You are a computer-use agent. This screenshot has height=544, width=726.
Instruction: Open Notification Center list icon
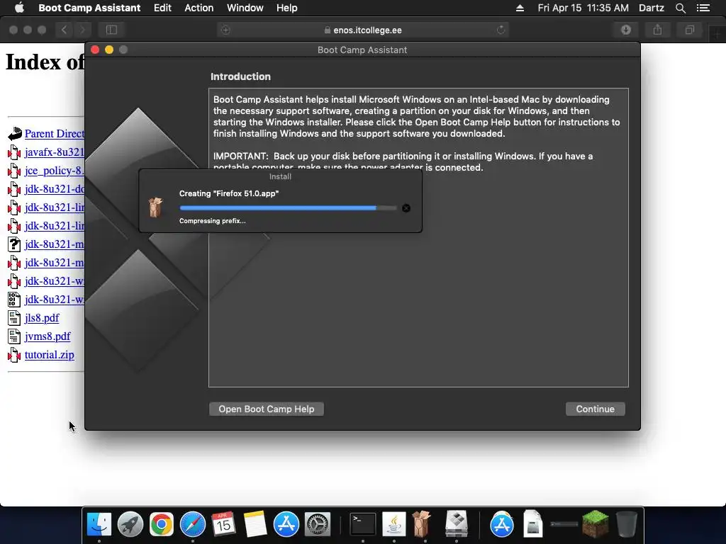pyautogui.click(x=703, y=8)
